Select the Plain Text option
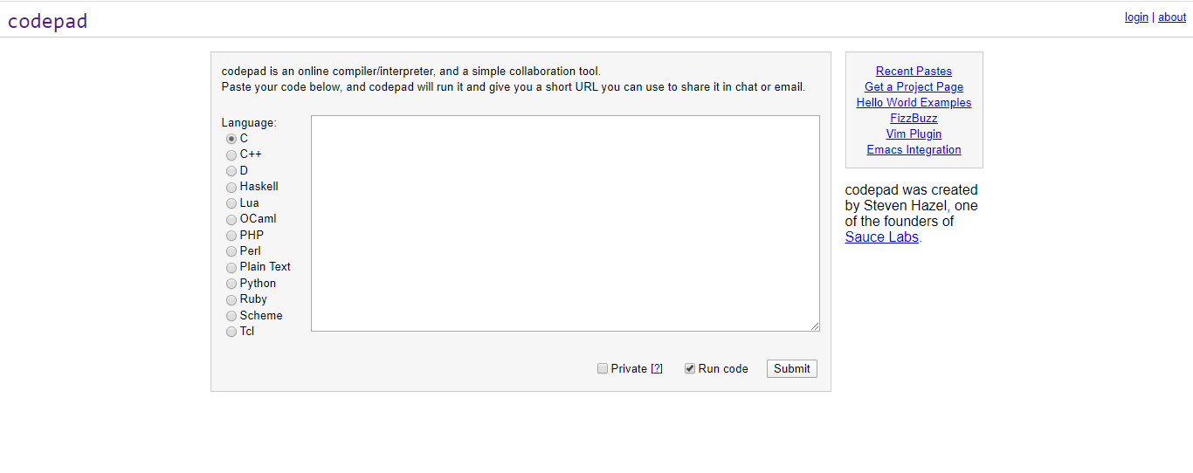 coord(231,267)
